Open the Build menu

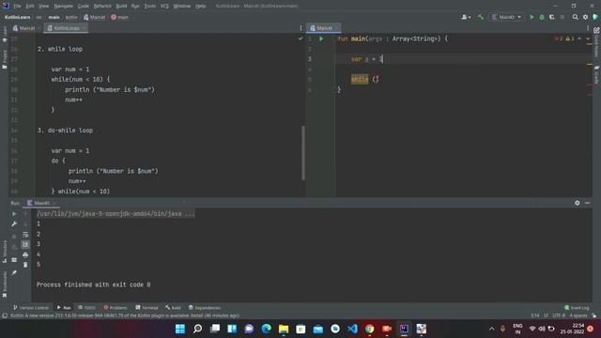(x=121, y=7)
